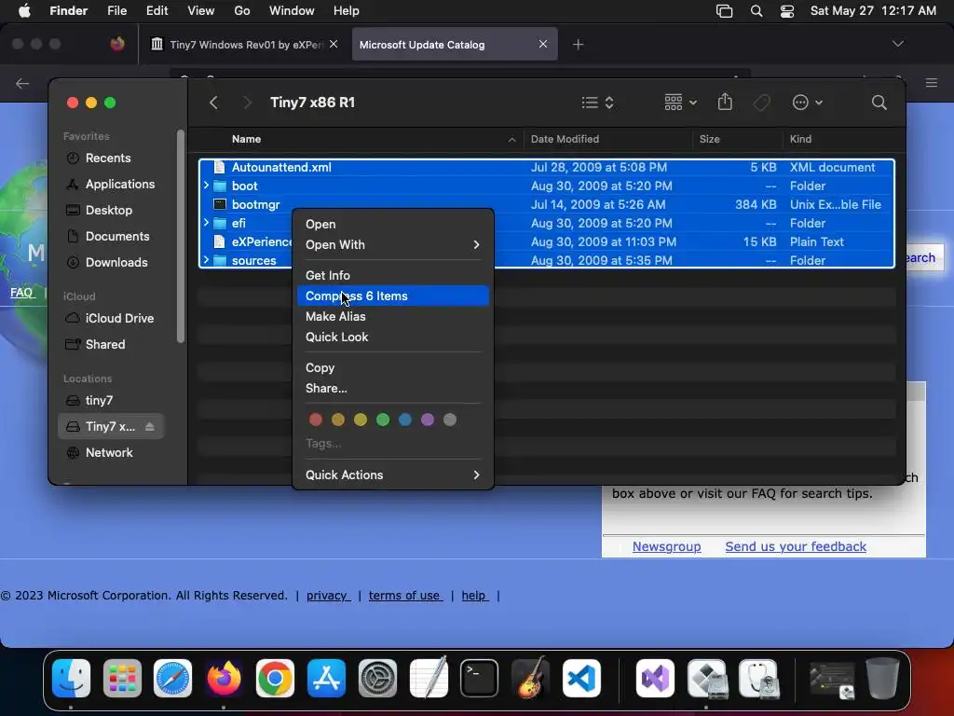Open the terms of use footer link
The width and height of the screenshot is (954, 716).
pos(405,596)
